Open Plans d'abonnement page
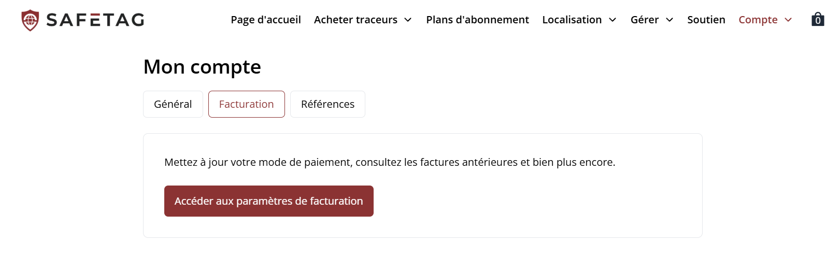Screen dimensions: 840x256 [477, 20]
